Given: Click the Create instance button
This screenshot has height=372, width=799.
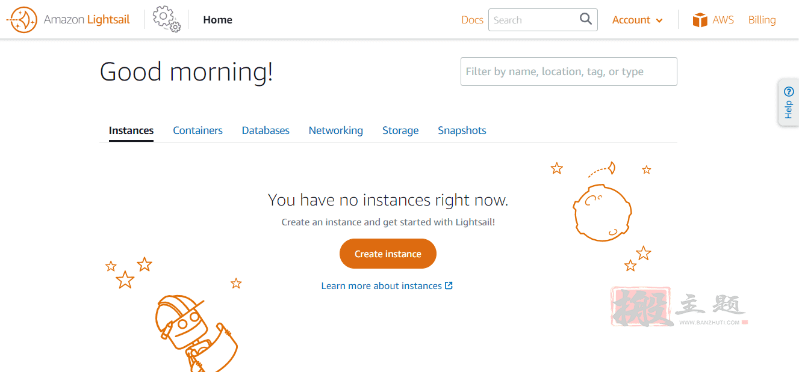Looking at the screenshot, I should coord(388,254).
